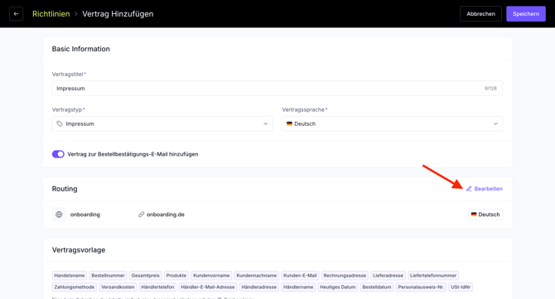The height and width of the screenshot is (299, 555).
Task: Click the Vertrag Hinzufügen breadcrumb title
Action: click(118, 14)
